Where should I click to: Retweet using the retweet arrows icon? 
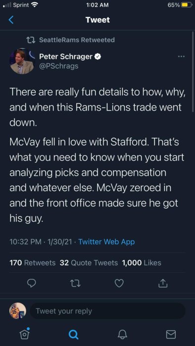coord(76,283)
